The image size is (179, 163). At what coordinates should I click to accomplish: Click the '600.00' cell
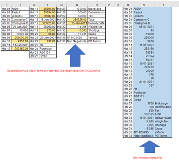[77, 16]
